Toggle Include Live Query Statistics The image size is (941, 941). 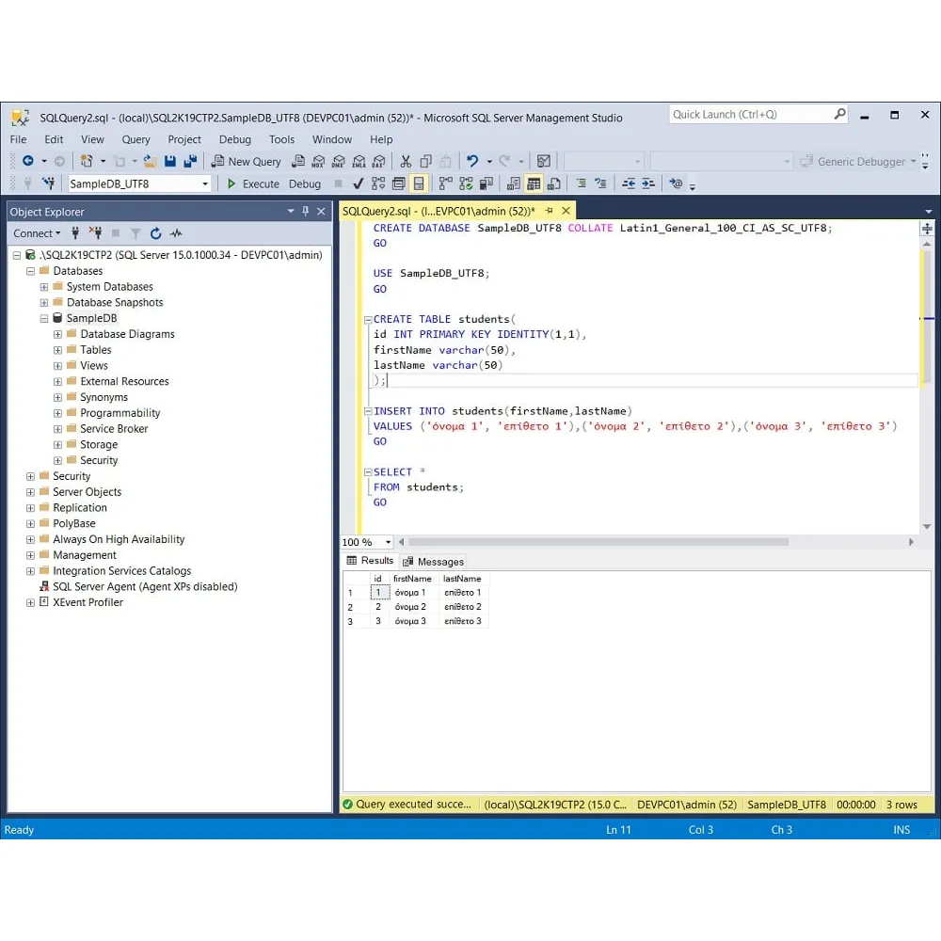click(x=466, y=183)
